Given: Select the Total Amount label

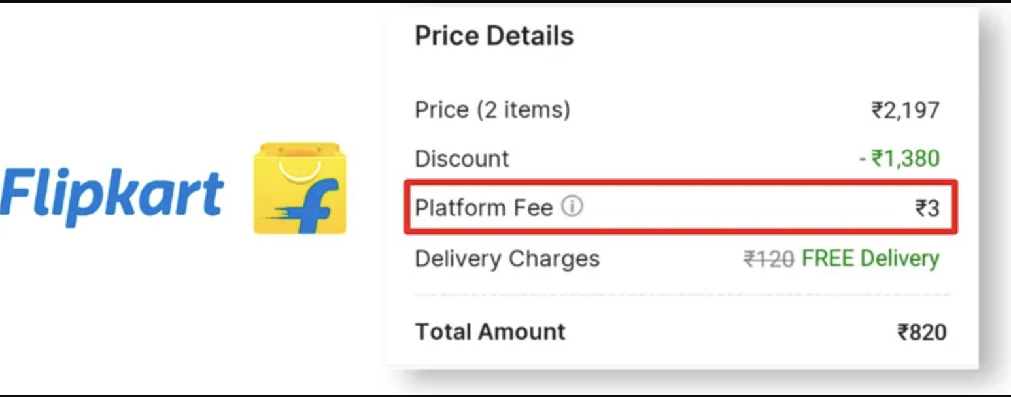Looking at the screenshot, I should 490,332.
